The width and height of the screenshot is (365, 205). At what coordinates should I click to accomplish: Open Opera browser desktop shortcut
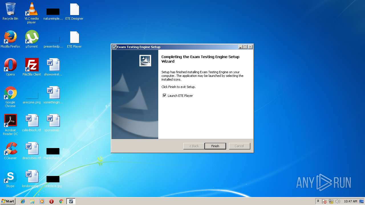[10, 67]
